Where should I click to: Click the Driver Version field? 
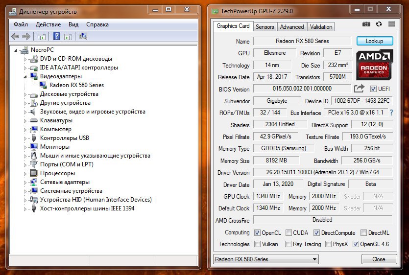tap(323, 172)
